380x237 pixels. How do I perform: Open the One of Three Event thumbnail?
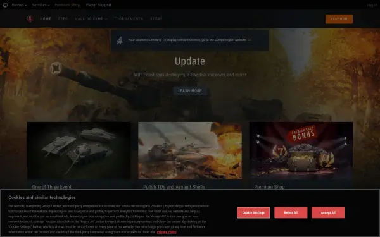click(79, 150)
